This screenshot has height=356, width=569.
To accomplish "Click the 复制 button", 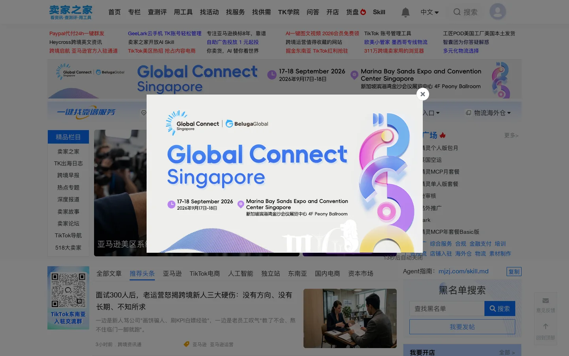I will pos(514,272).
